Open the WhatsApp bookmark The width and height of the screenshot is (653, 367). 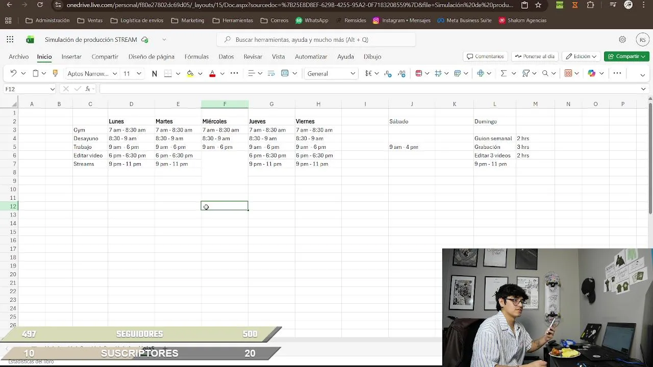(x=312, y=20)
